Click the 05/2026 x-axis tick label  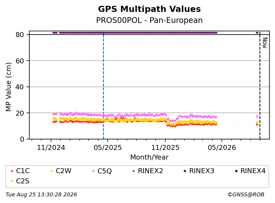[222, 148]
